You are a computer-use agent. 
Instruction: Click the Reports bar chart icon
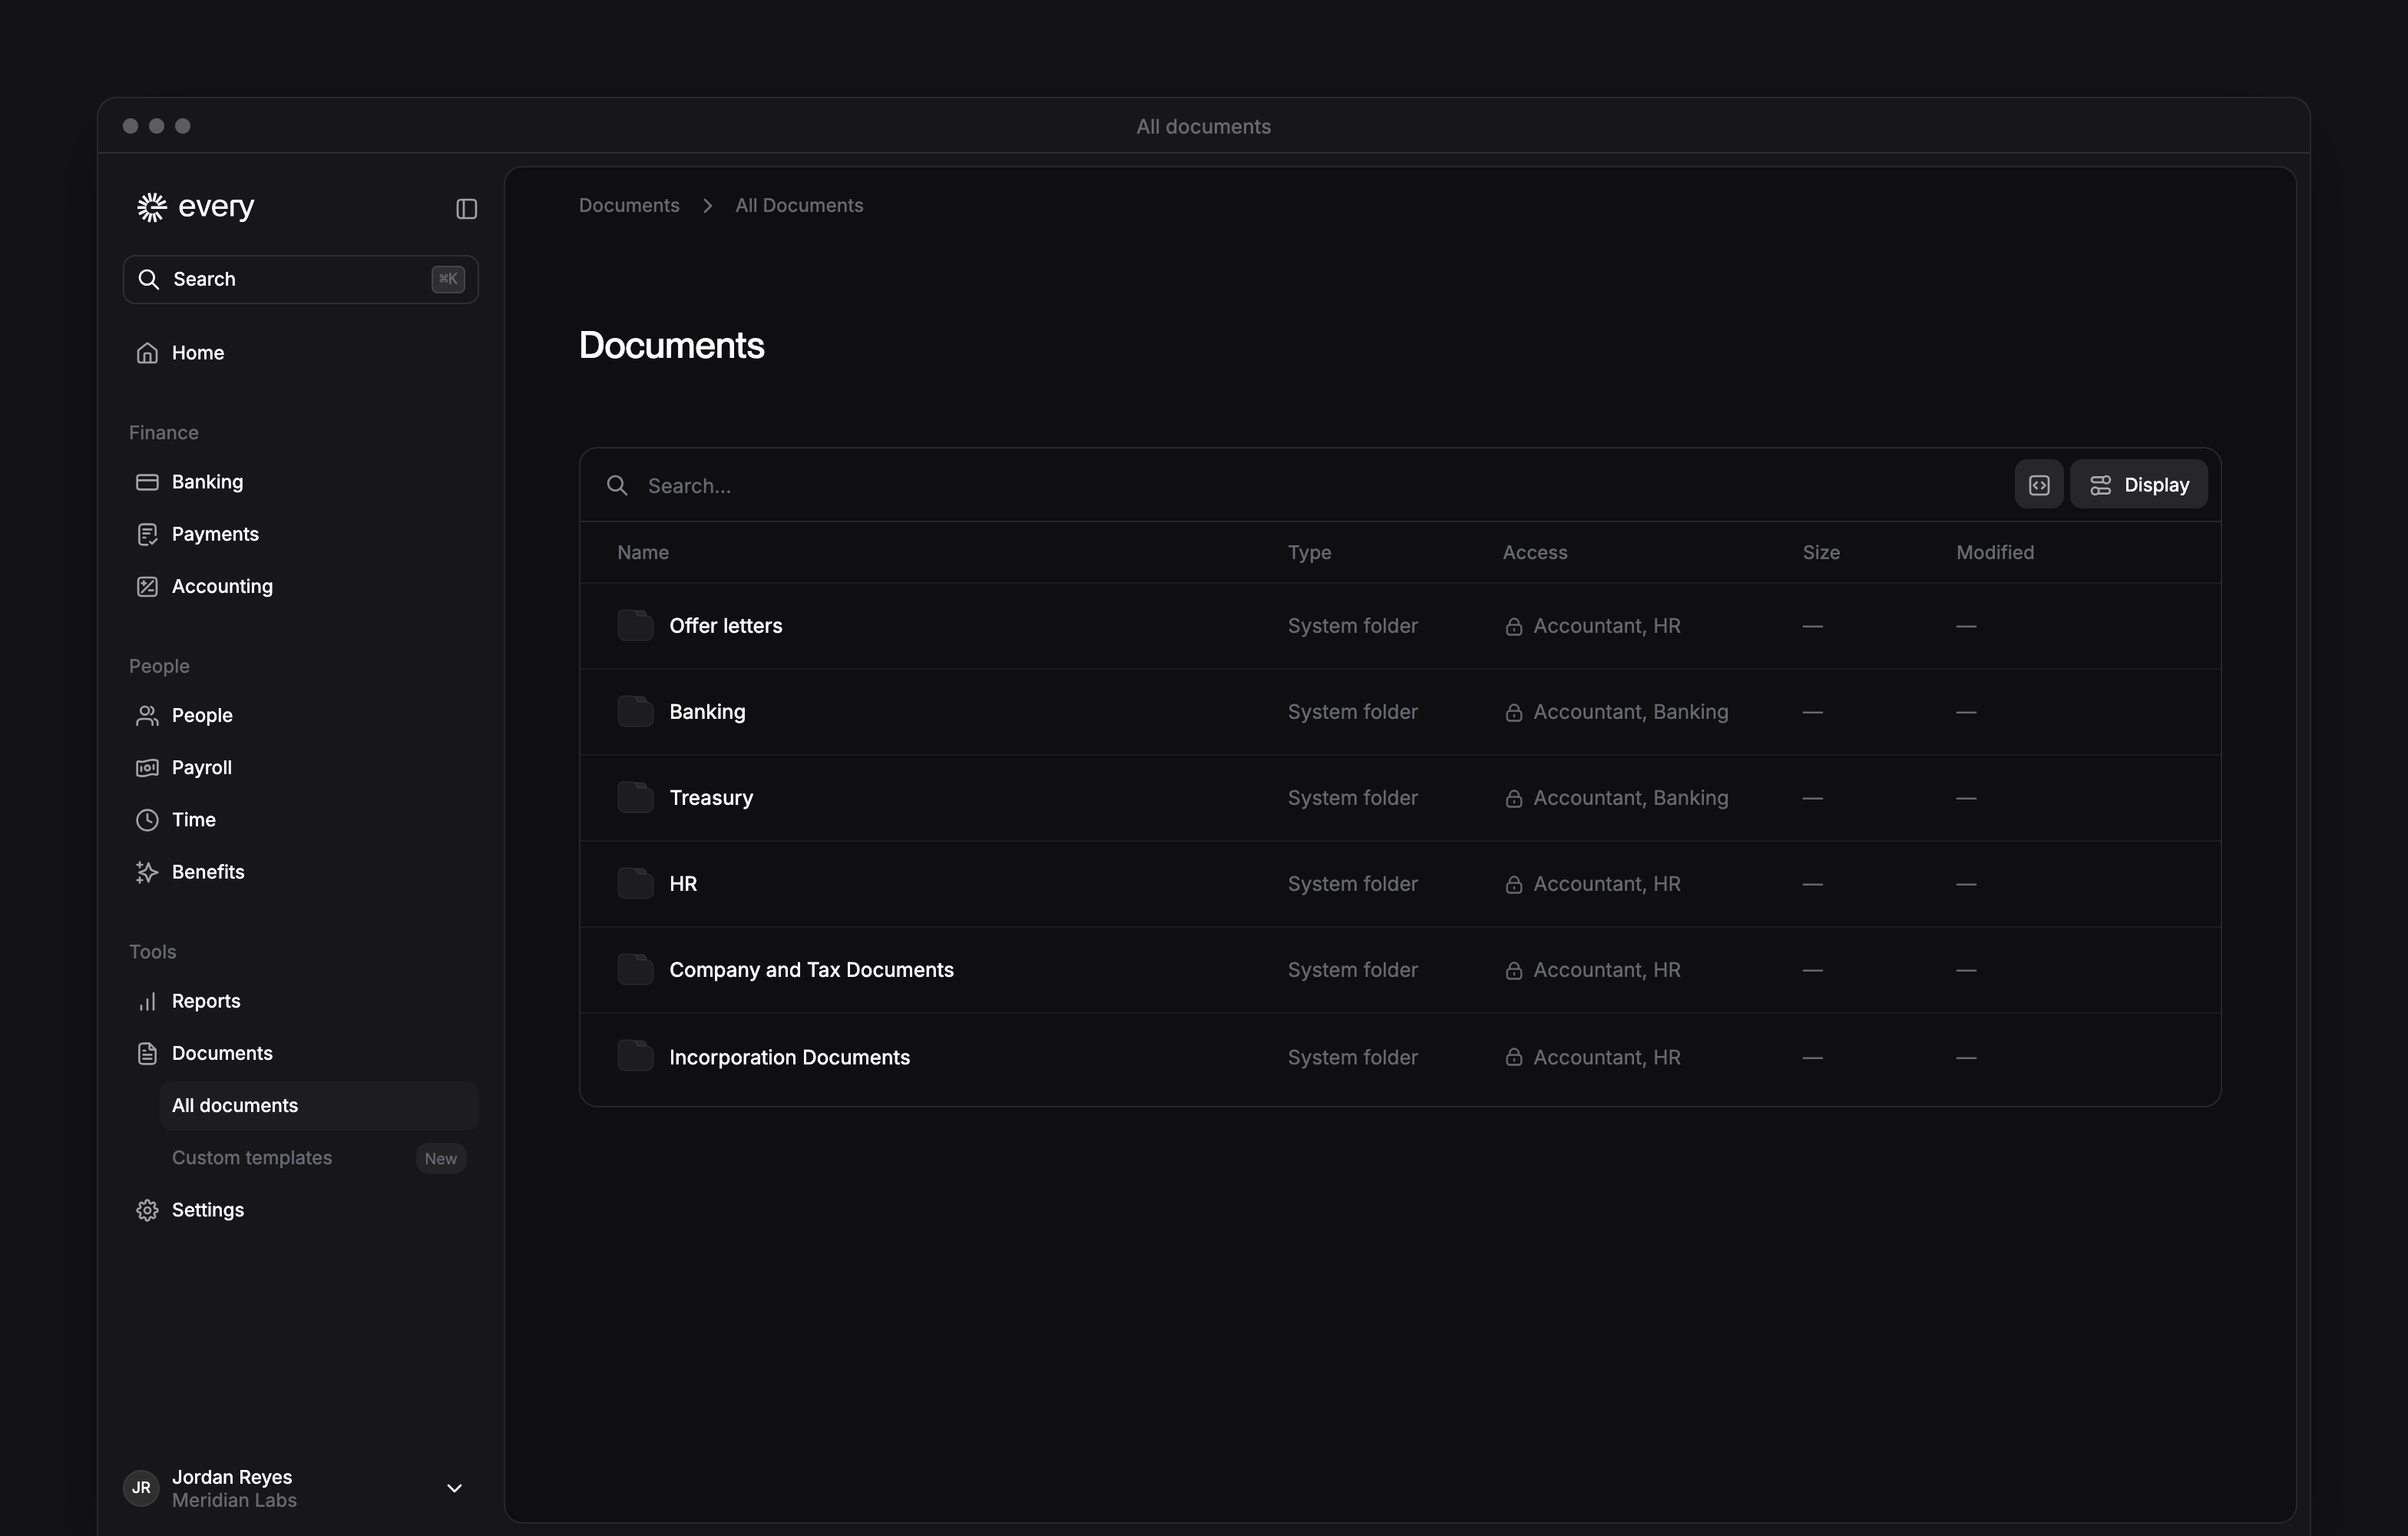pos(147,1001)
